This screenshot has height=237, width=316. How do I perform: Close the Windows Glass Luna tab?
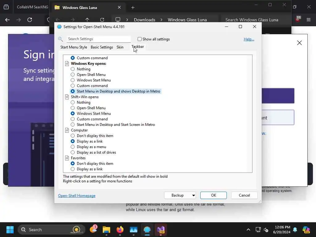coord(119,7)
